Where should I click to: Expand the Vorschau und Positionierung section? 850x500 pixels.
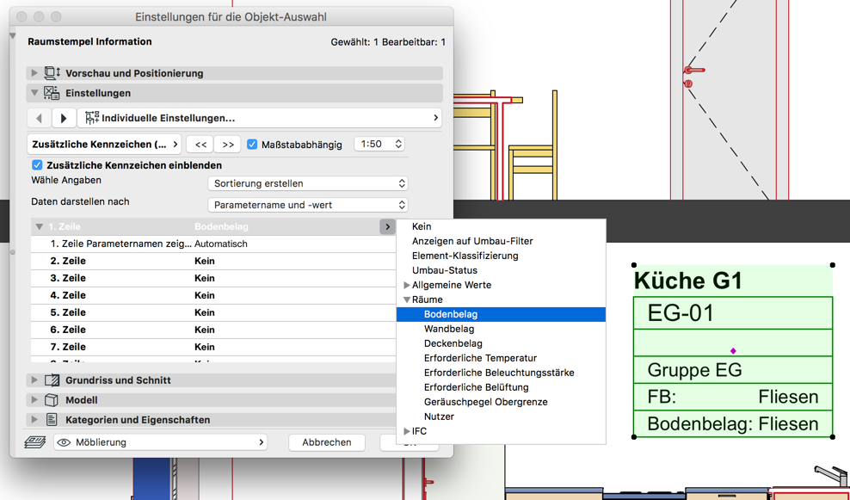click(34, 72)
